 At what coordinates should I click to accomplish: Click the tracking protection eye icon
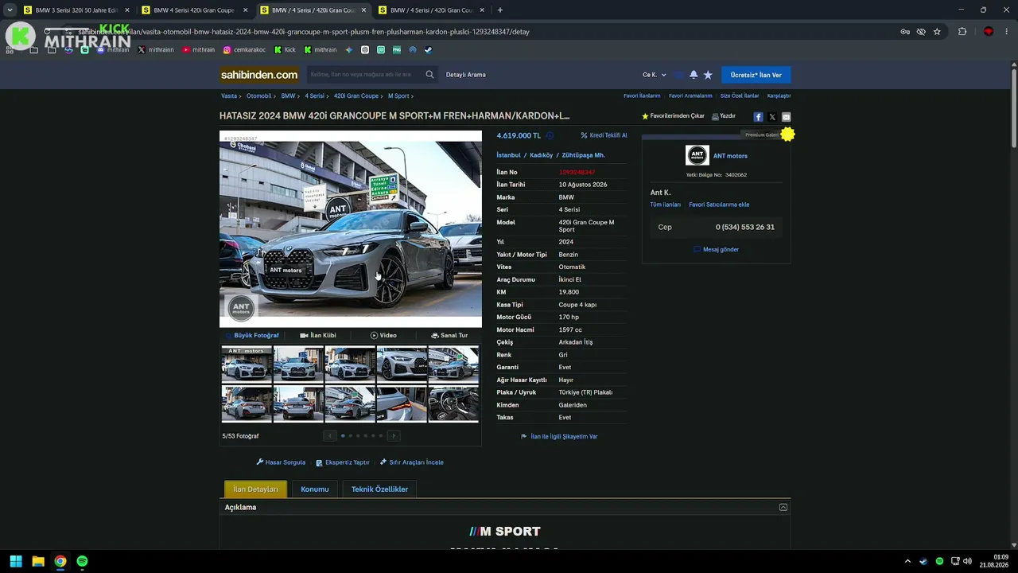click(921, 32)
